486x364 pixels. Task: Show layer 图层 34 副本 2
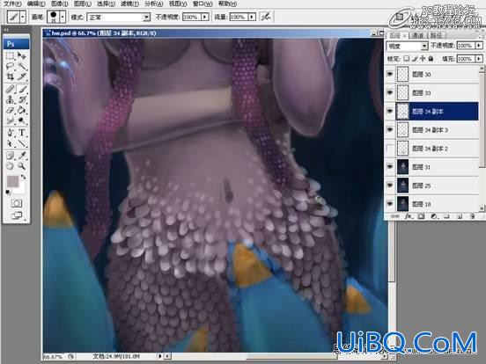click(390, 149)
